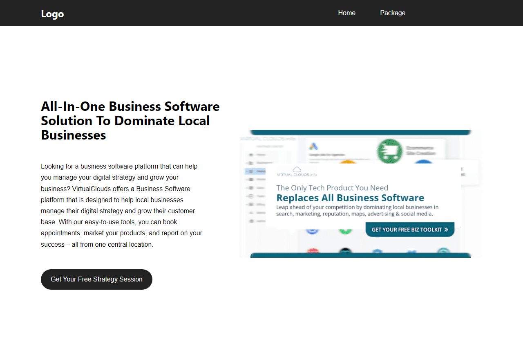Image resolution: width=523 pixels, height=349 pixels.
Task: Select the orange circle icon behind the card
Action: click(x=348, y=162)
